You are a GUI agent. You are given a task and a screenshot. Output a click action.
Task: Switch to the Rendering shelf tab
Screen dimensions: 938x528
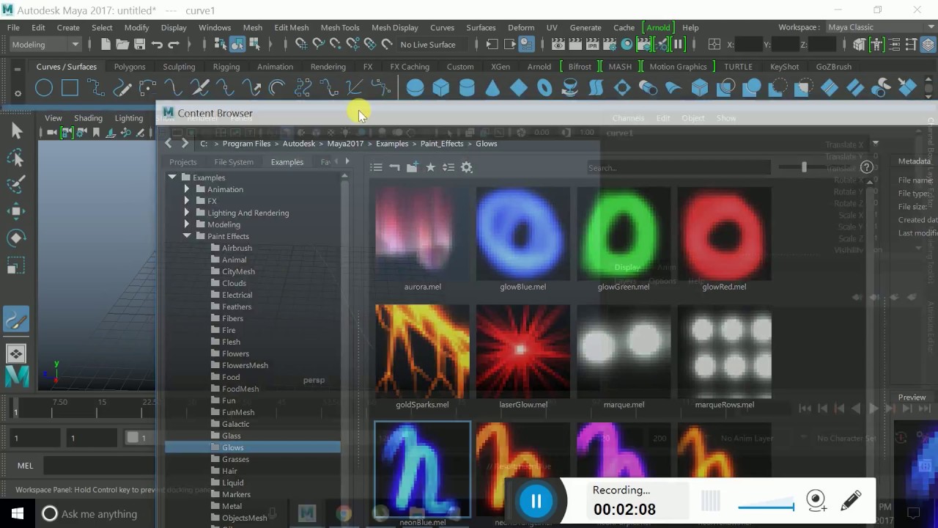[x=328, y=67]
